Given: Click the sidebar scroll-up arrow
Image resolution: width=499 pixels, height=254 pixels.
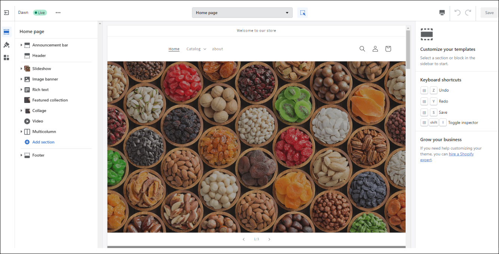Looking at the screenshot, I should pyautogui.click(x=100, y=24).
